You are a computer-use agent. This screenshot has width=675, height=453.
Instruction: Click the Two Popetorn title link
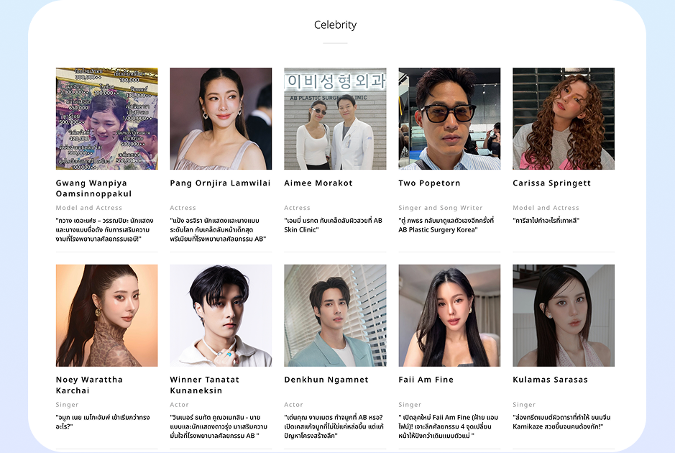click(429, 183)
